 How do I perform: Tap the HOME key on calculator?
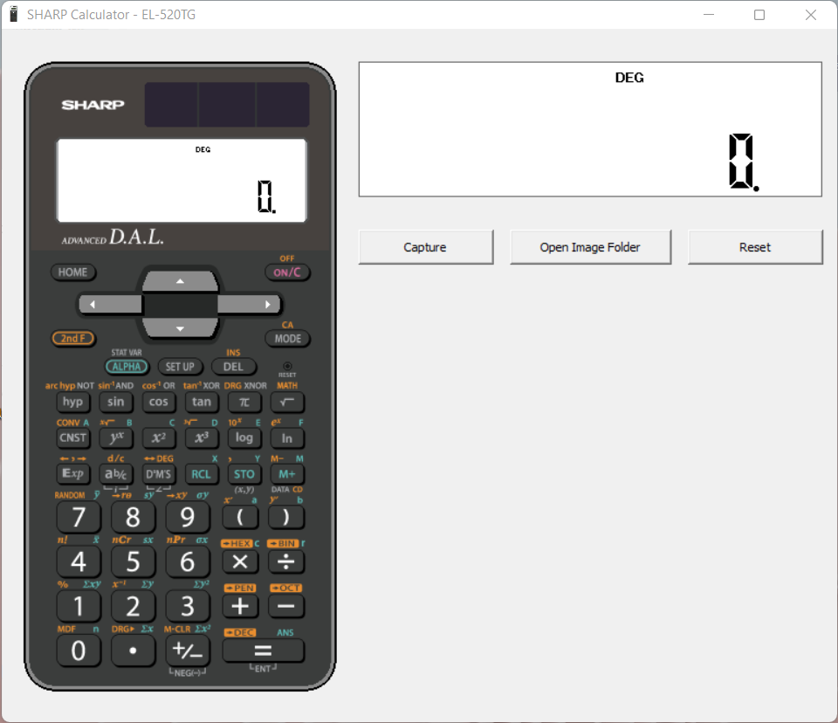click(73, 272)
